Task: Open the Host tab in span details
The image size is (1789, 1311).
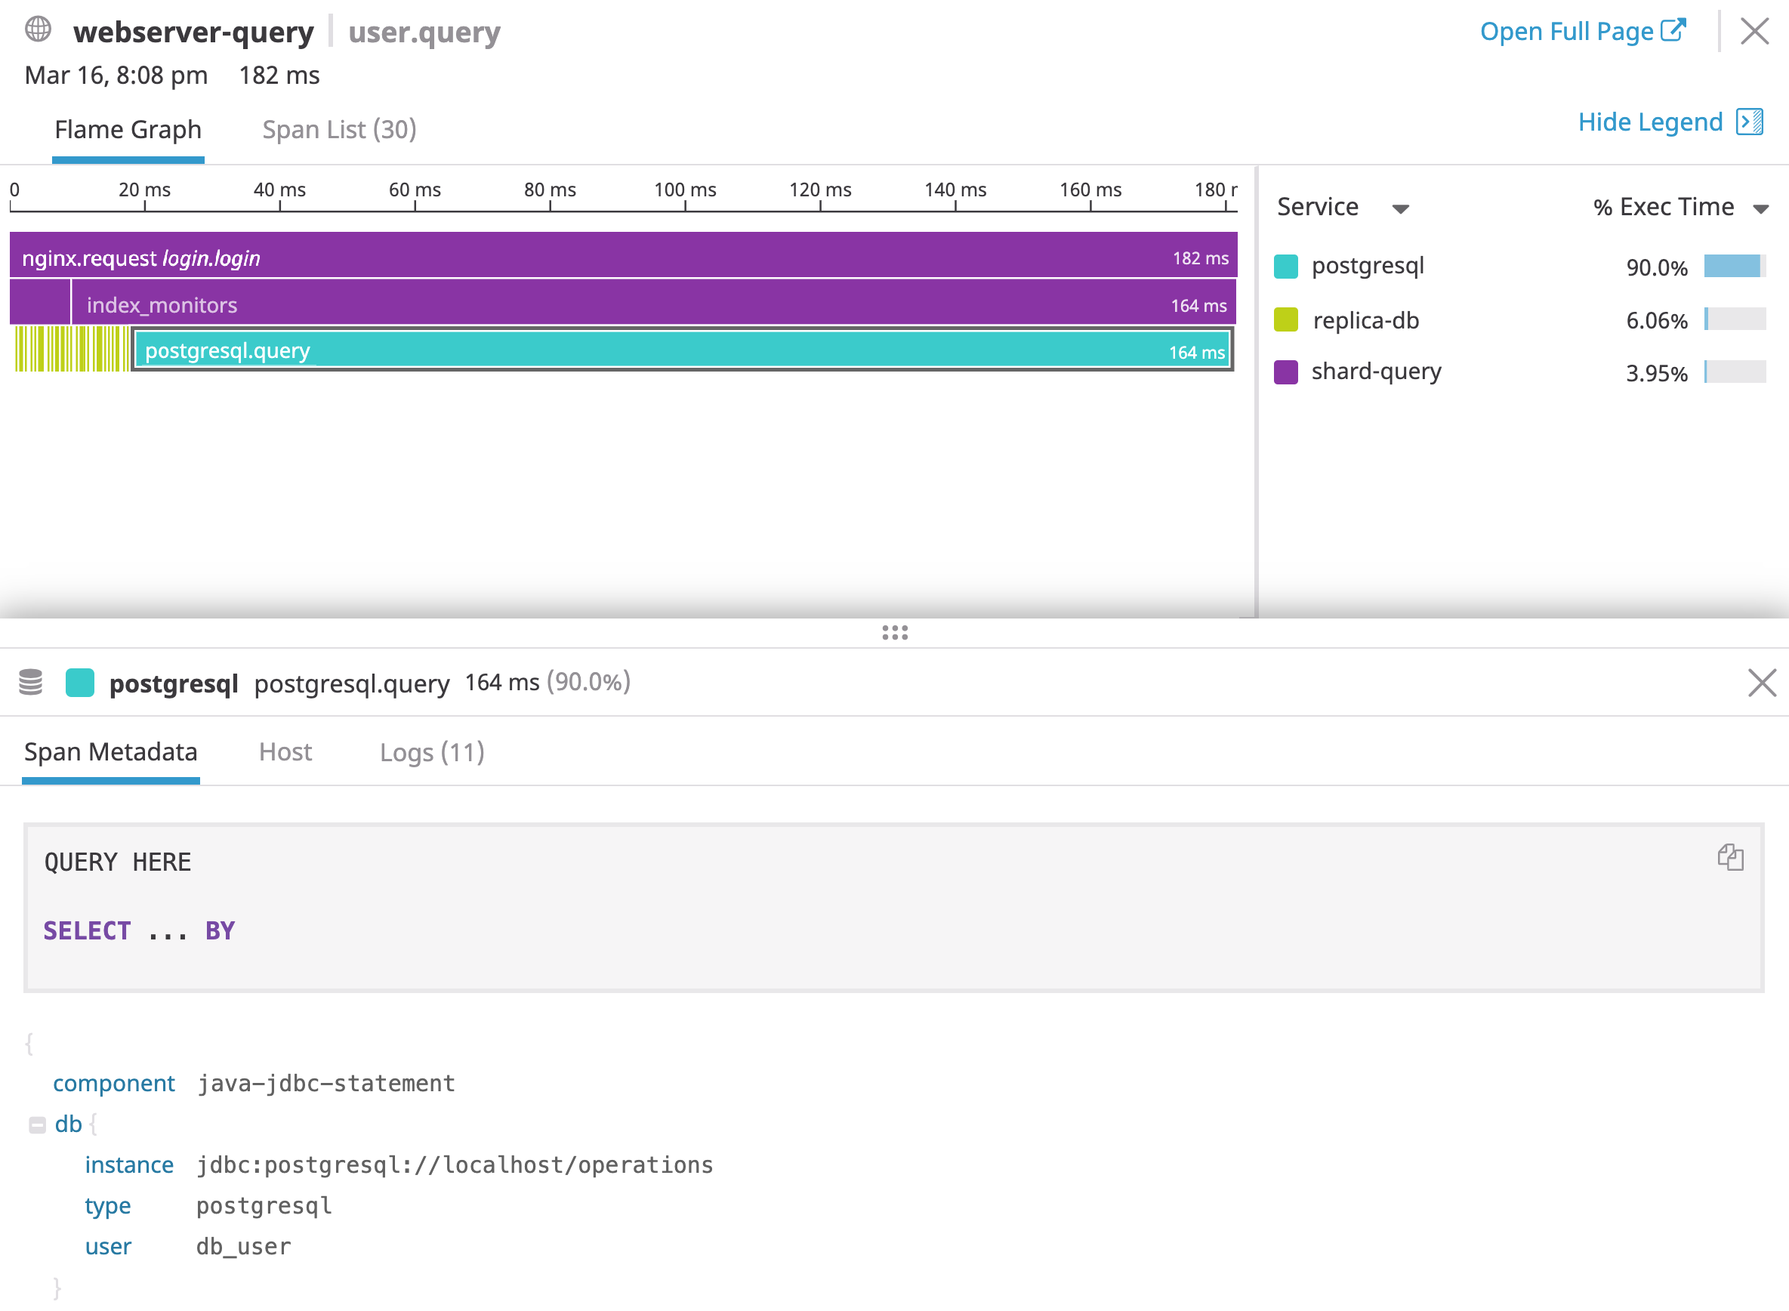Action: [285, 751]
